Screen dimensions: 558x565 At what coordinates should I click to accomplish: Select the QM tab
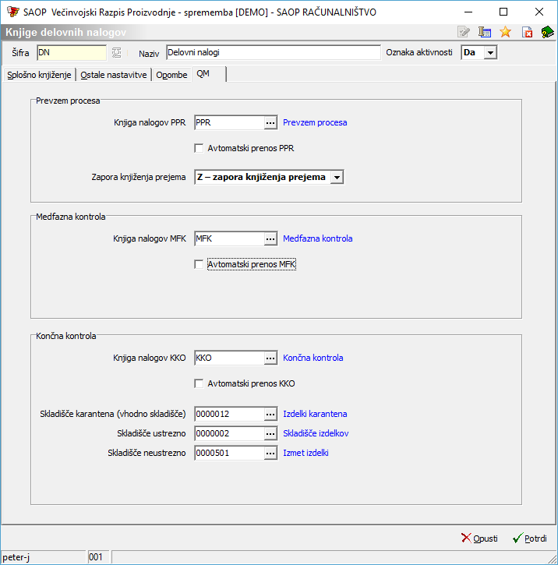click(x=209, y=74)
